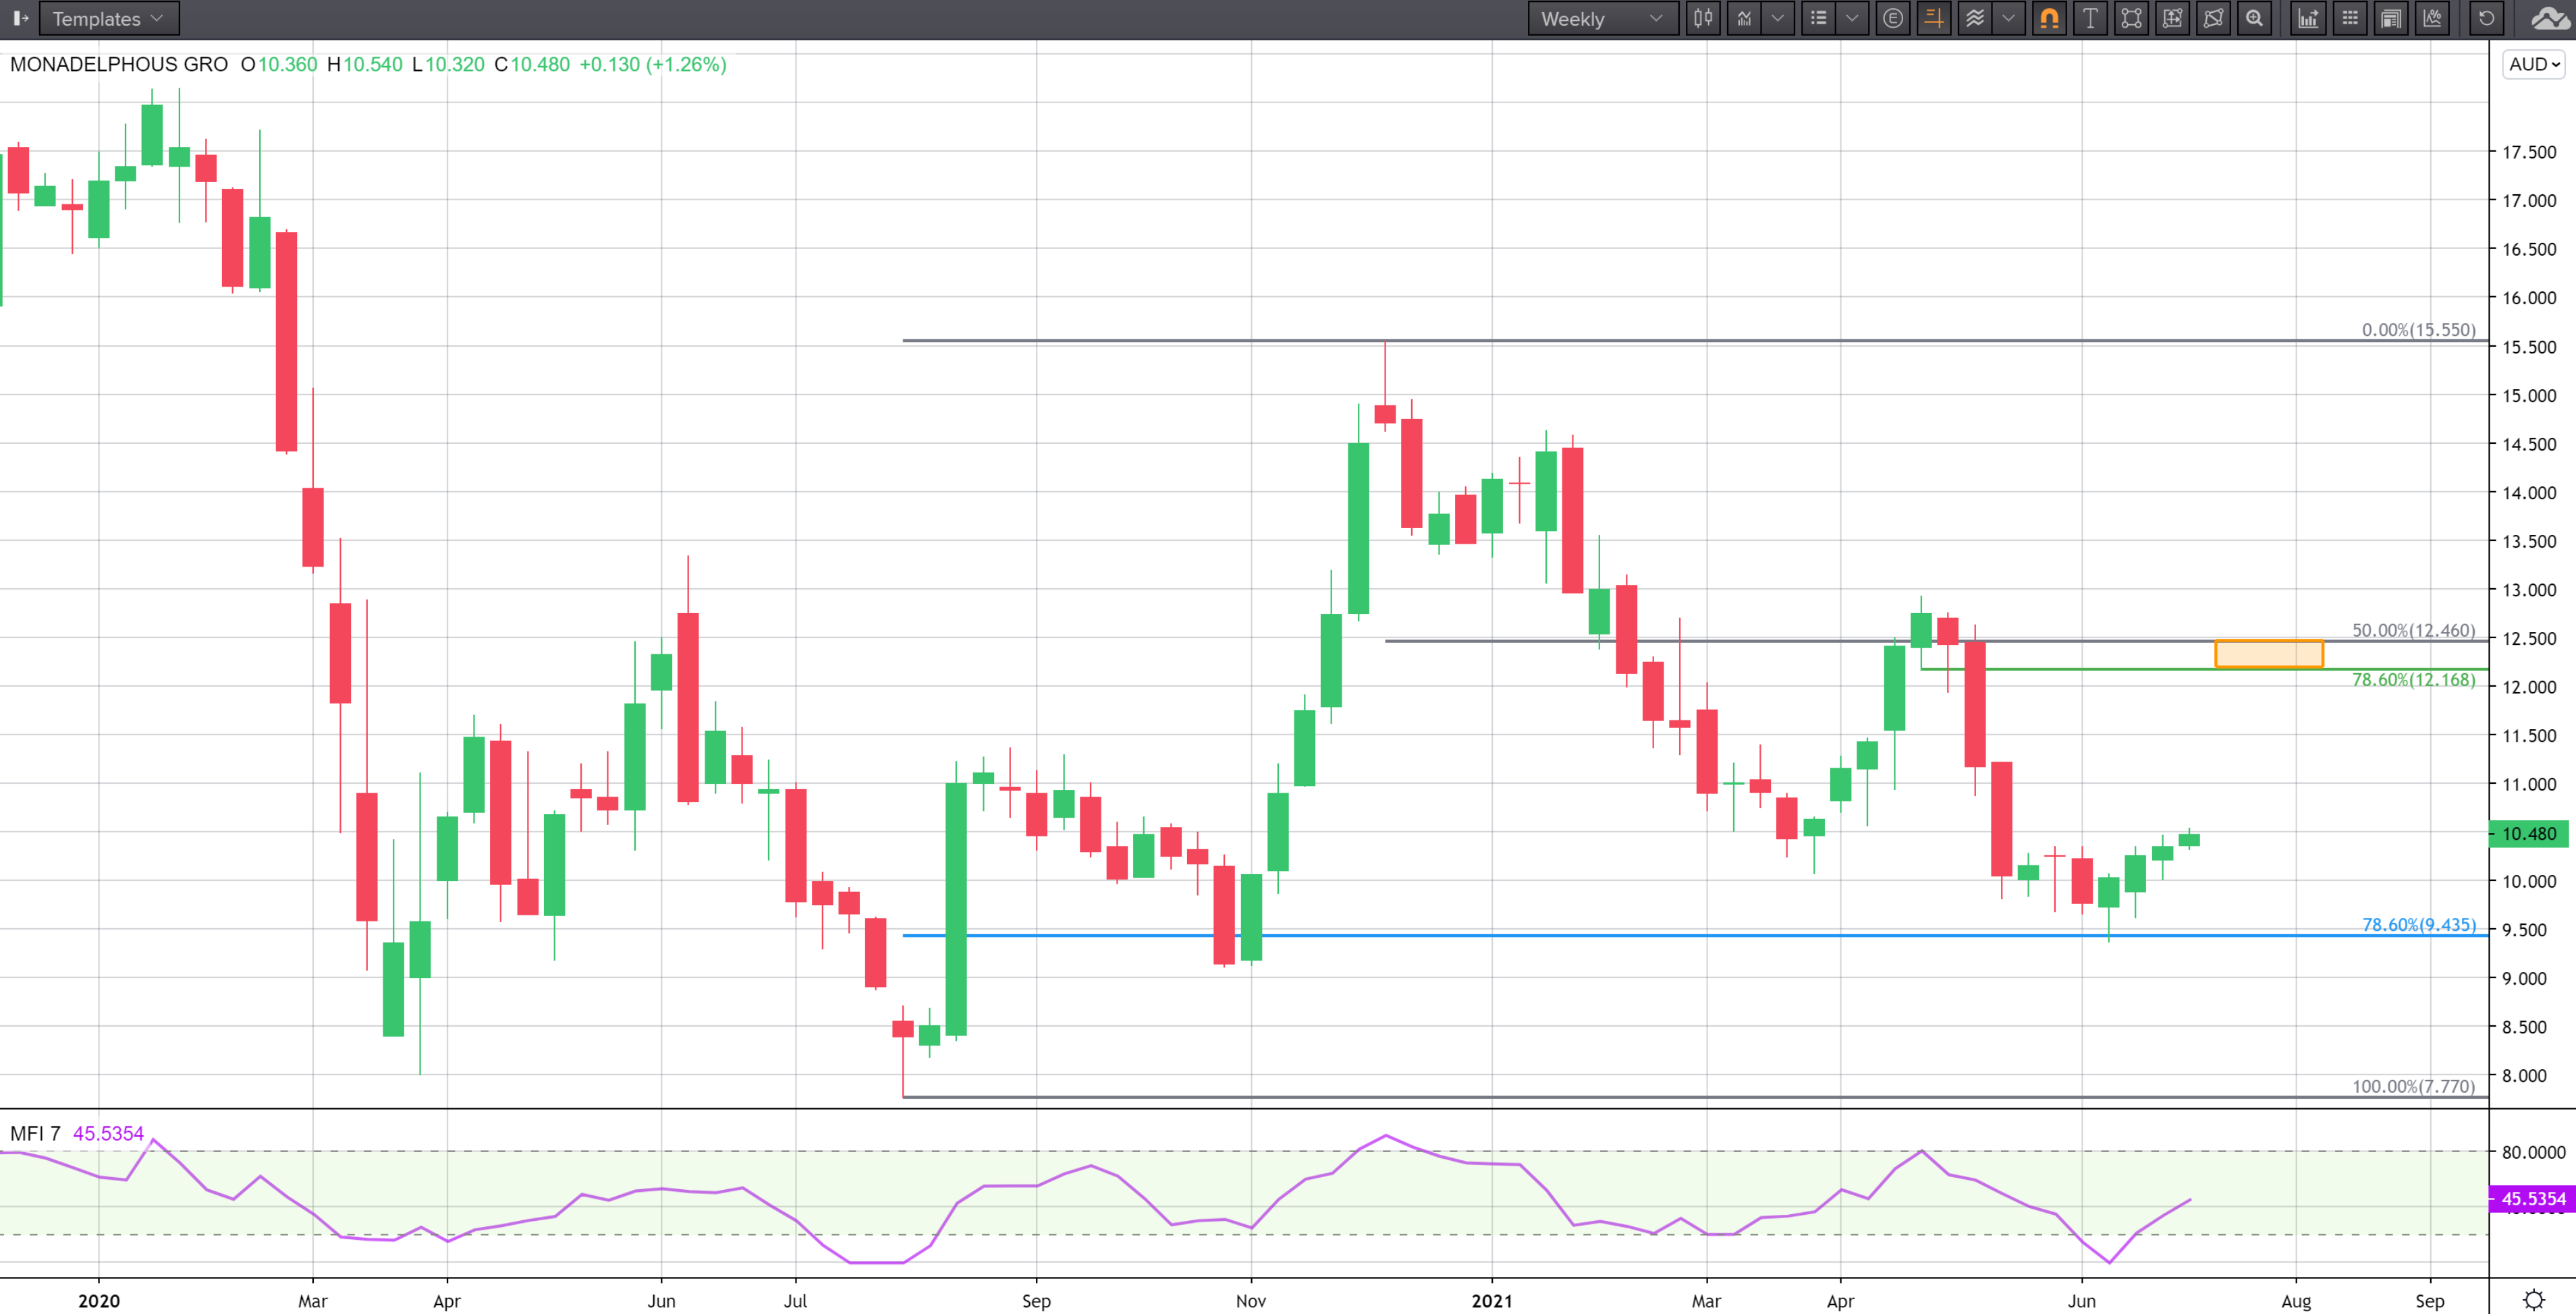Screen dimensions: 2576x1314
Task: Click the MFI 7 indicator label
Action: coord(35,1133)
